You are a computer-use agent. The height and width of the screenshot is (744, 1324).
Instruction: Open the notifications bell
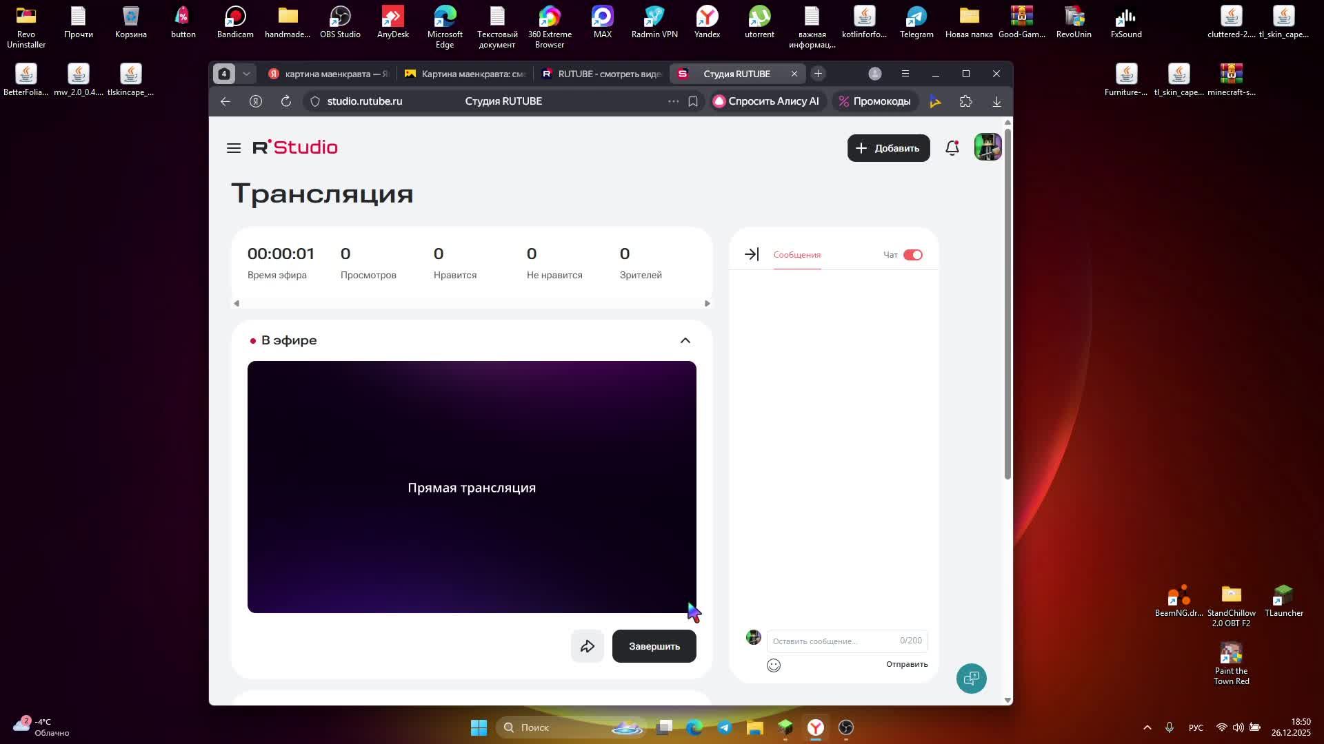tap(952, 148)
